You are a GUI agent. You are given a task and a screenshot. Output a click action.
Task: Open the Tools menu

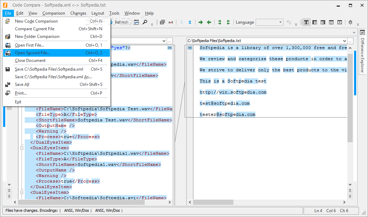pos(114,13)
